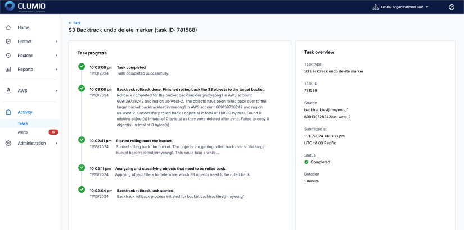Expand the AWS submenu arrow
This screenshot has height=230, width=464.
coord(56,91)
